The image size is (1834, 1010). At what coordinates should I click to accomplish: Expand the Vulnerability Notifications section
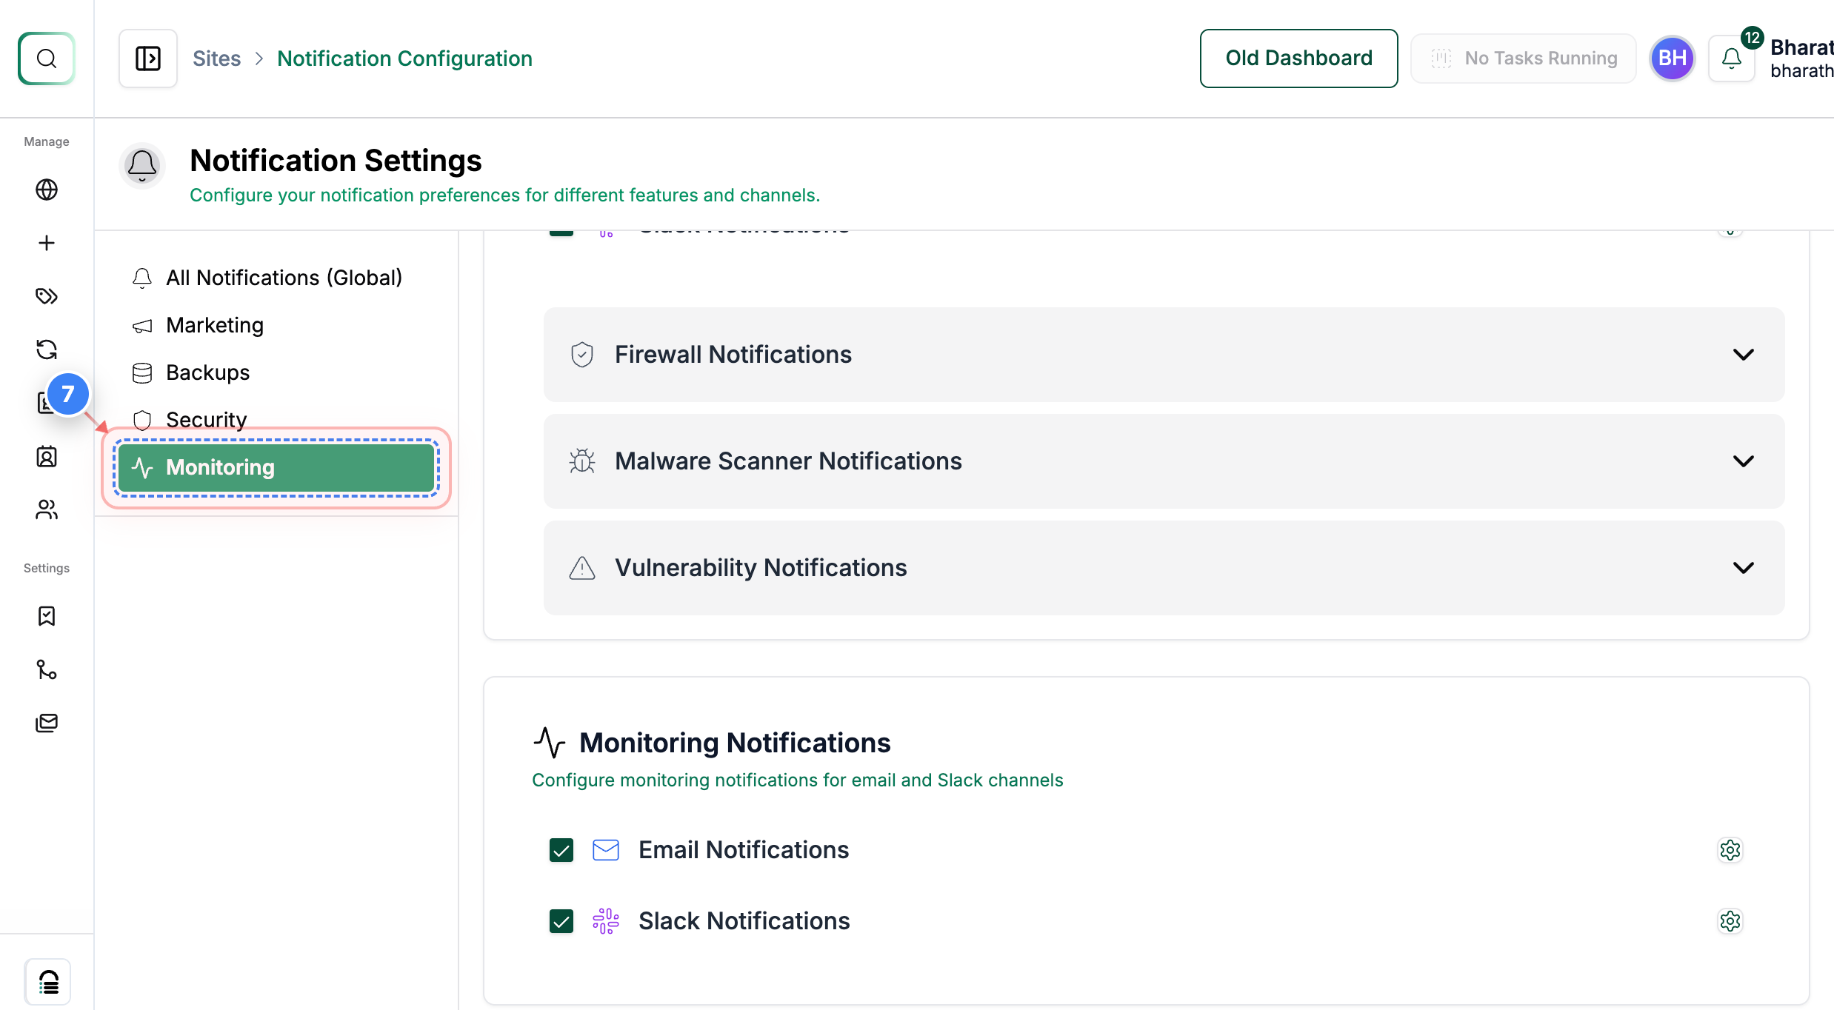pos(1744,567)
